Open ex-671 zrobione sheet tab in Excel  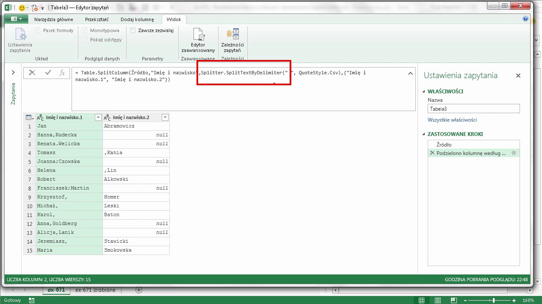pos(95,290)
